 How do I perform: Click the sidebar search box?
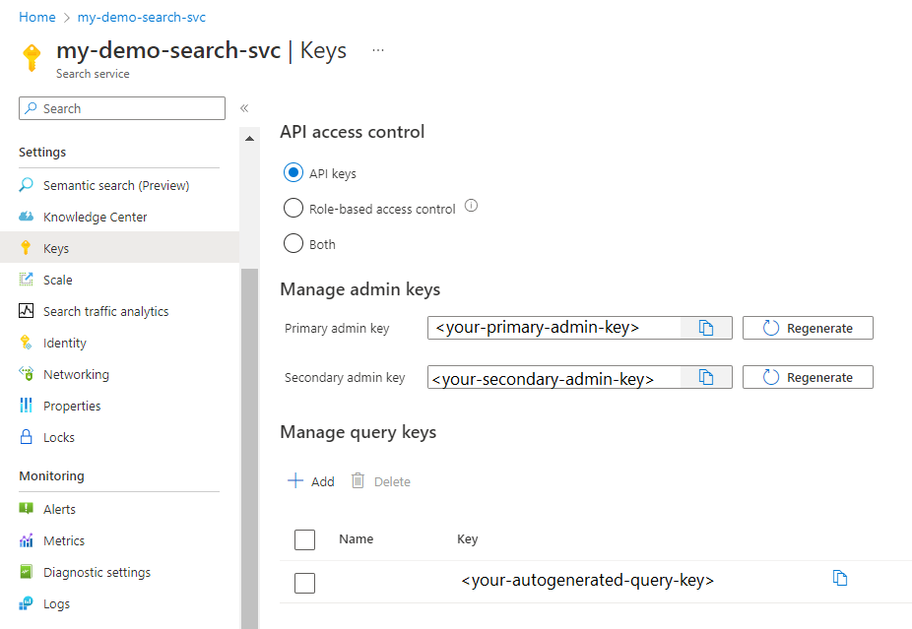(x=121, y=108)
